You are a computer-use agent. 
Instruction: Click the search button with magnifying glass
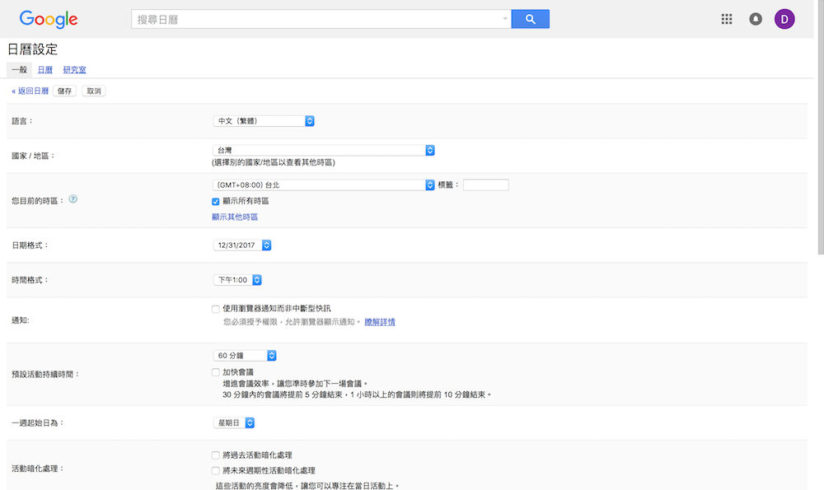[530, 17]
